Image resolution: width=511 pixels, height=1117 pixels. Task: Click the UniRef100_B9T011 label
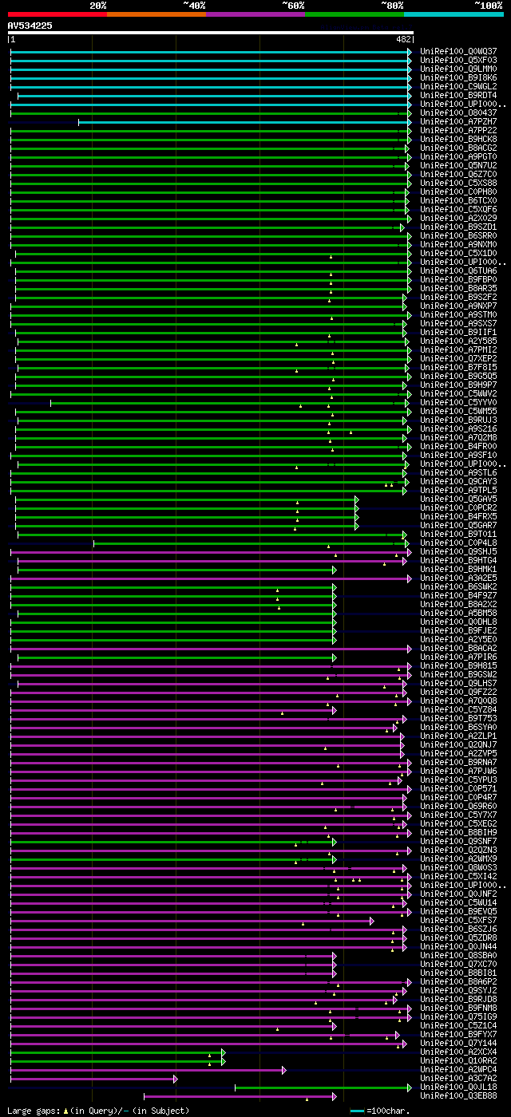458,534
